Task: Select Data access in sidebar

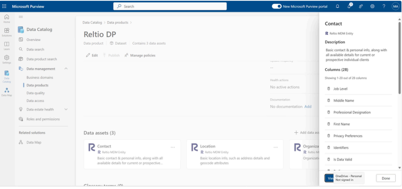Action: [x=35, y=101]
